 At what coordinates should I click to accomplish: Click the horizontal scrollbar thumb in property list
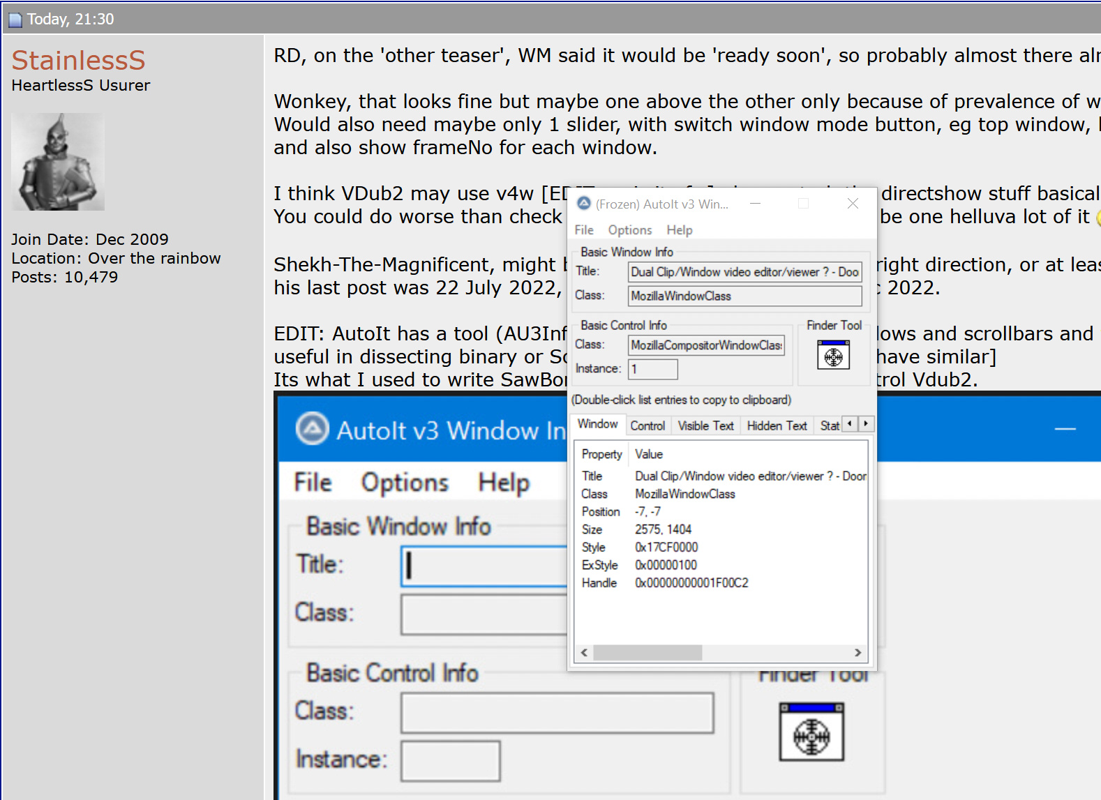tap(647, 653)
